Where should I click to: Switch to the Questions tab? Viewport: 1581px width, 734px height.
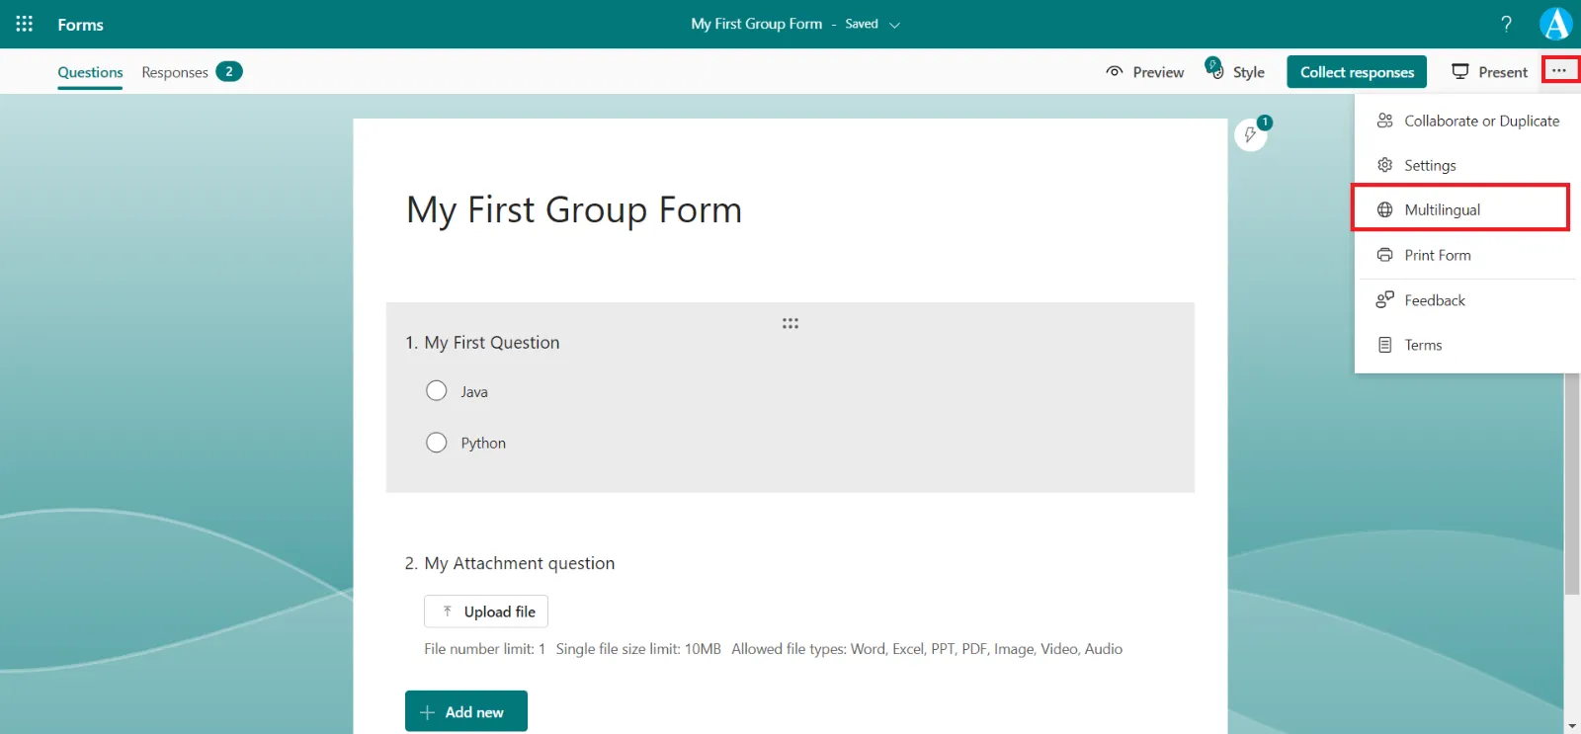tap(90, 72)
